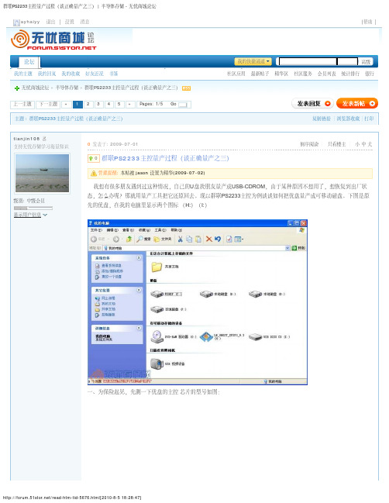The height and width of the screenshot is (503, 389).
Task: Click the 高级 advanced search button
Action: 366,61
